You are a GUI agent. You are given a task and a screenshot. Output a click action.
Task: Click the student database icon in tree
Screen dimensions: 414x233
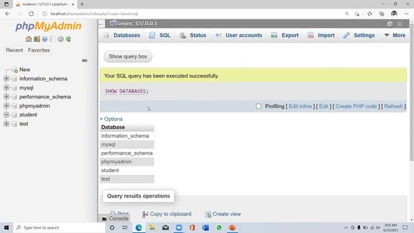pos(14,115)
